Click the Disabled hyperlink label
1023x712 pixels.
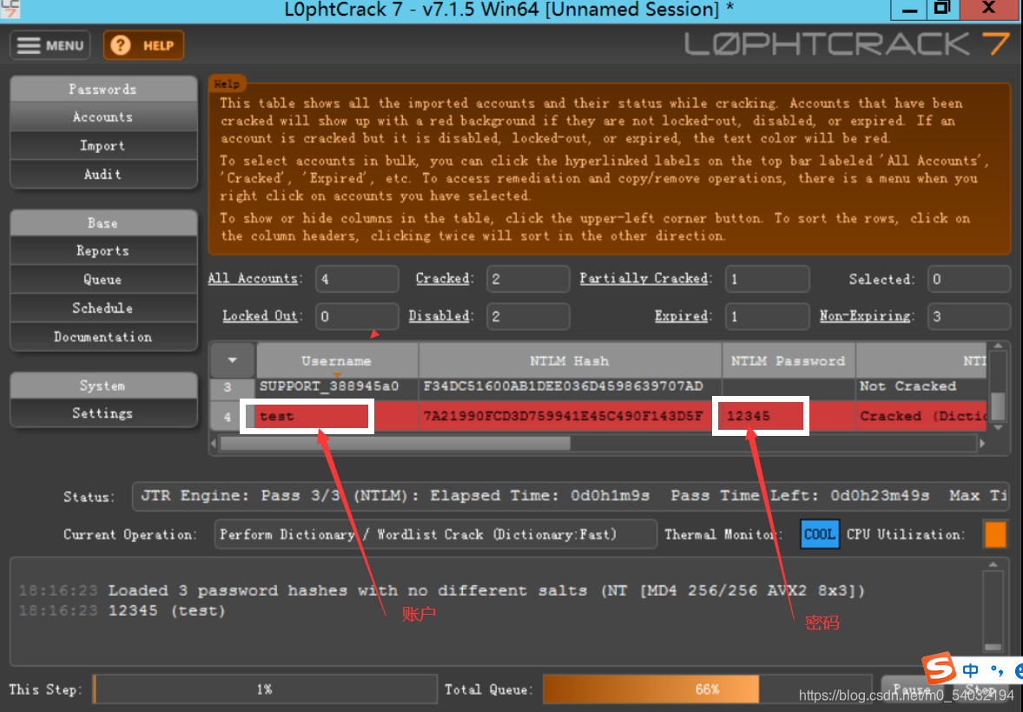point(439,316)
